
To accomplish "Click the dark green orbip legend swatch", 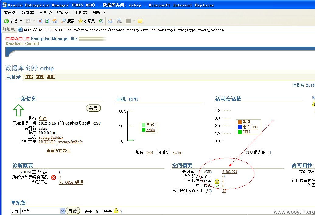I will click(x=143, y=130).
